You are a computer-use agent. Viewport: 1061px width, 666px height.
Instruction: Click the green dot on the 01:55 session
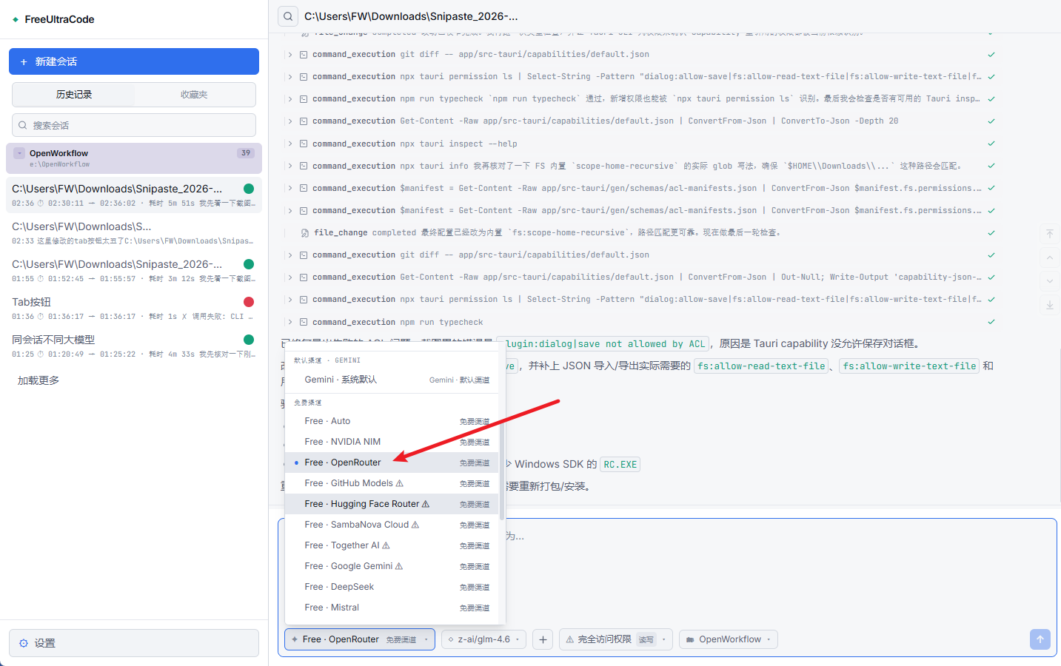249,264
